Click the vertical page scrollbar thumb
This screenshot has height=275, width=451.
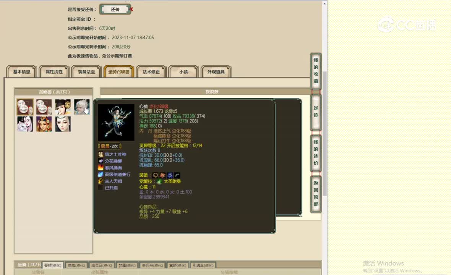click(324, 134)
